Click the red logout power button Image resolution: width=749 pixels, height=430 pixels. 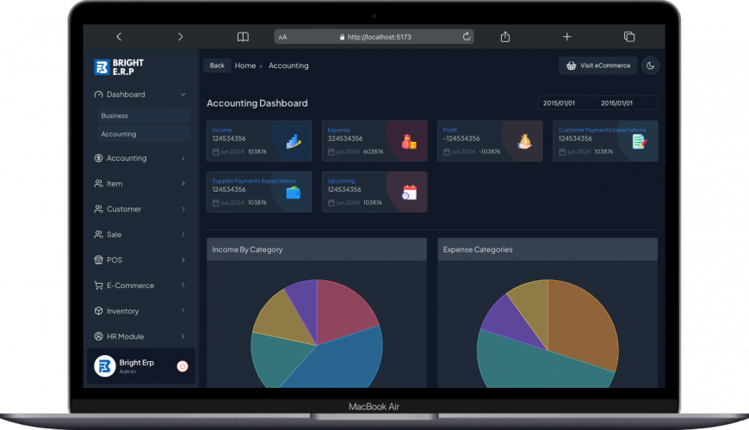point(183,366)
